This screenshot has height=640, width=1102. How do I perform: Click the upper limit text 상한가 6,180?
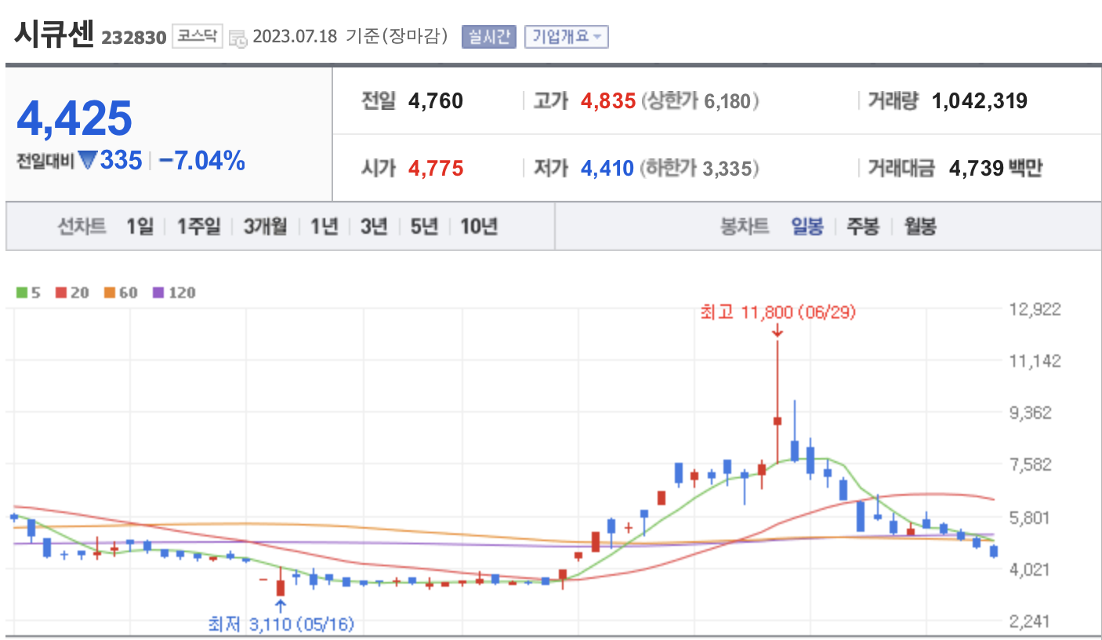[700, 100]
